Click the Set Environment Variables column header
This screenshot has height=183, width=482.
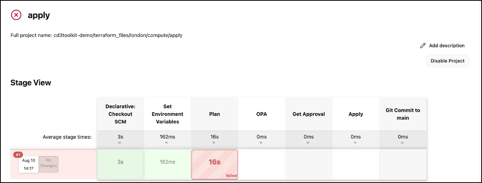coord(167,114)
